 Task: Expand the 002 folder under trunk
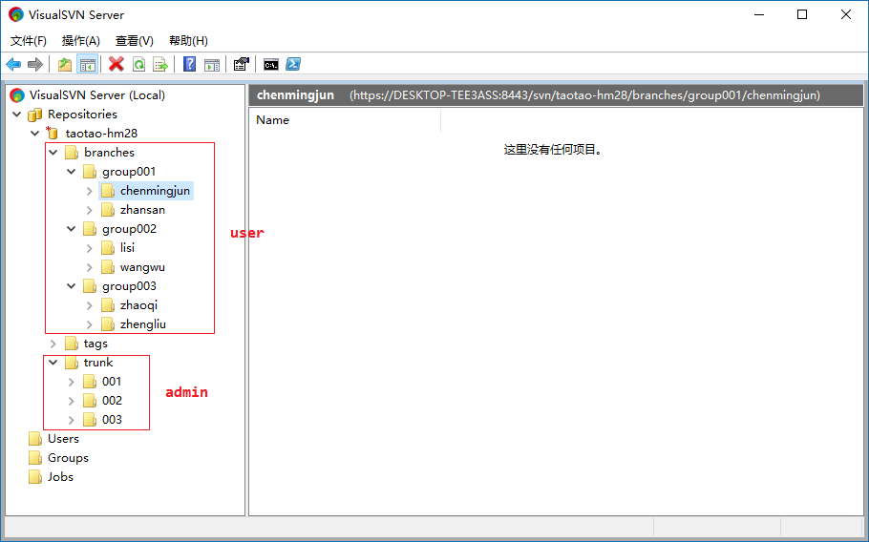[72, 401]
